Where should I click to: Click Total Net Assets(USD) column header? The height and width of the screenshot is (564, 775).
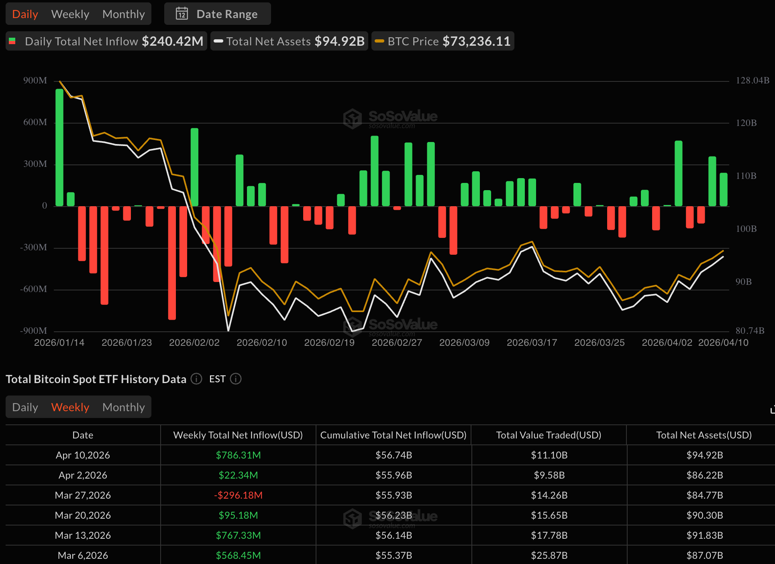pyautogui.click(x=704, y=435)
